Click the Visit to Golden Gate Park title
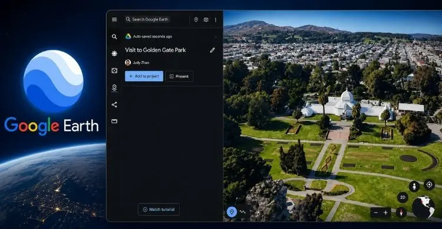Viewport: 442px width, 229px height. [x=156, y=50]
